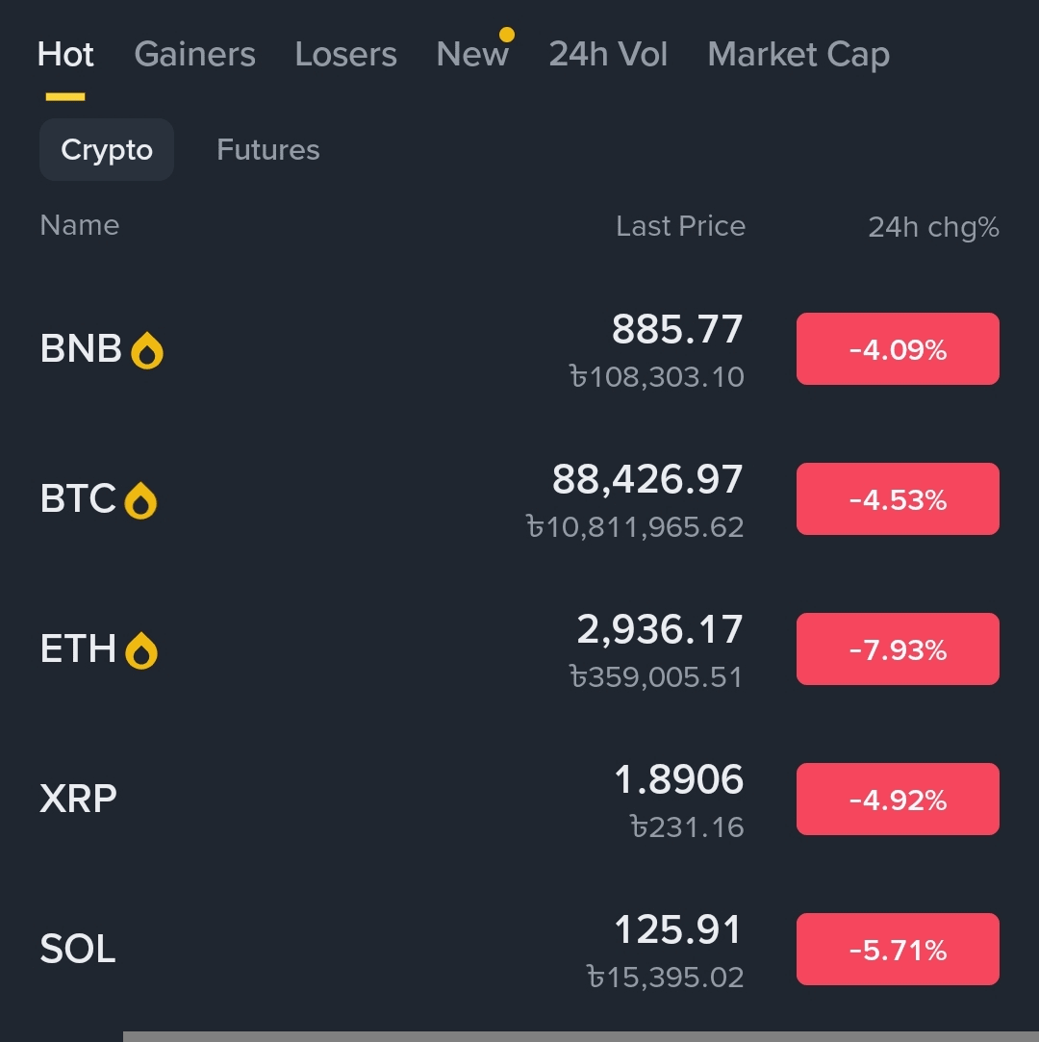
Task: Click BNB's -4.09% change button
Action: coord(898,349)
